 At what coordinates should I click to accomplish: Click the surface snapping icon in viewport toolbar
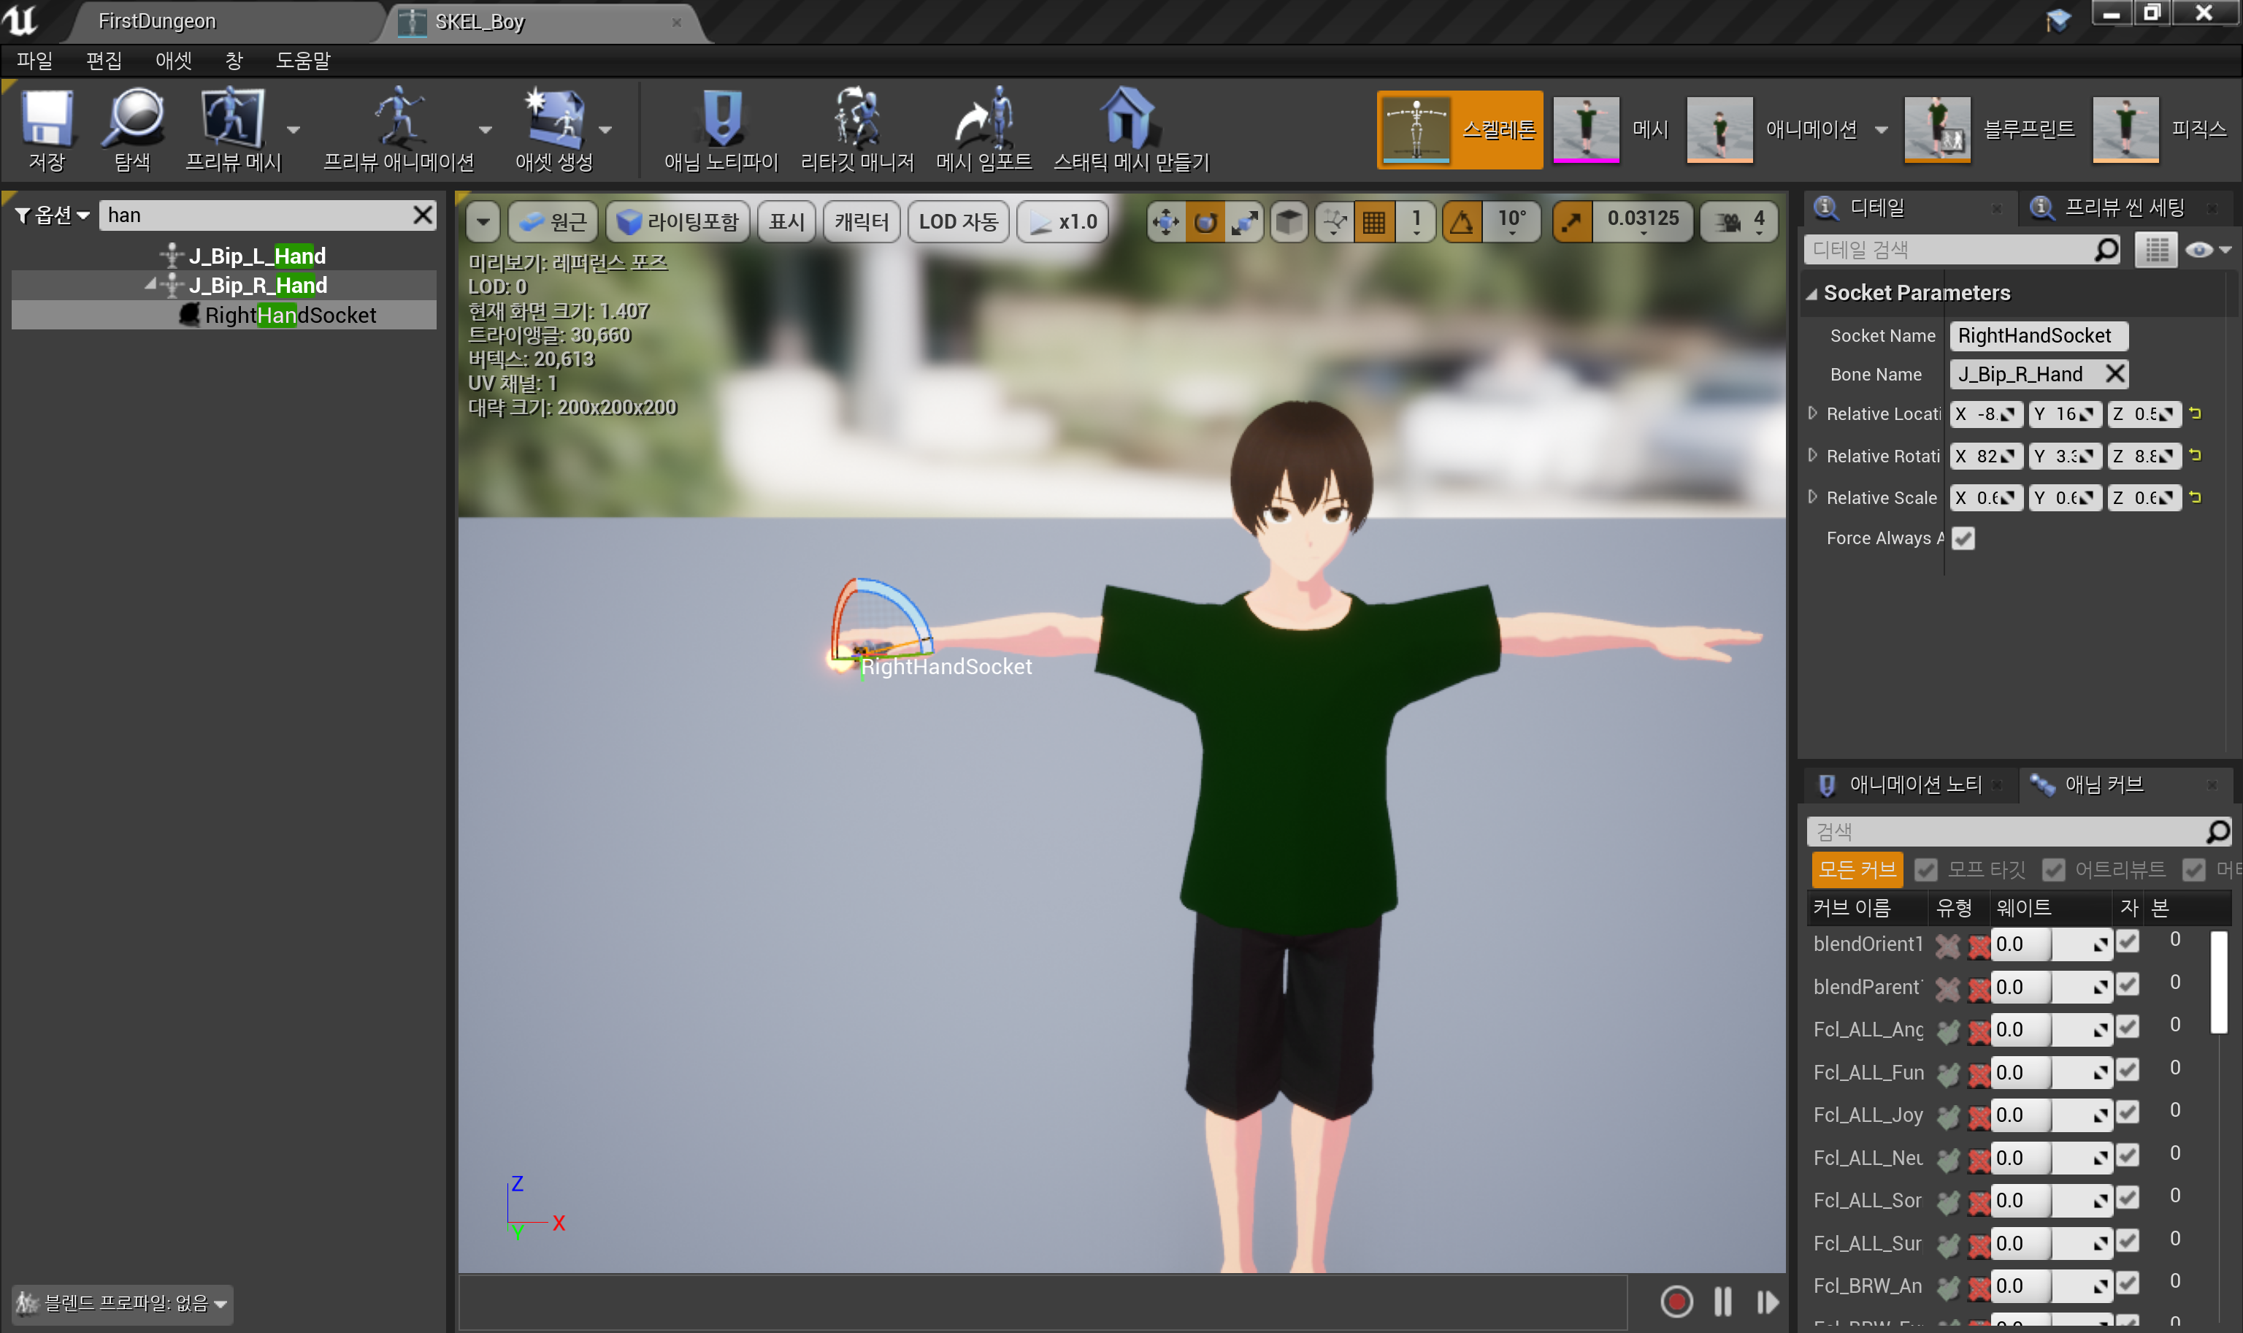pyautogui.click(x=1335, y=222)
